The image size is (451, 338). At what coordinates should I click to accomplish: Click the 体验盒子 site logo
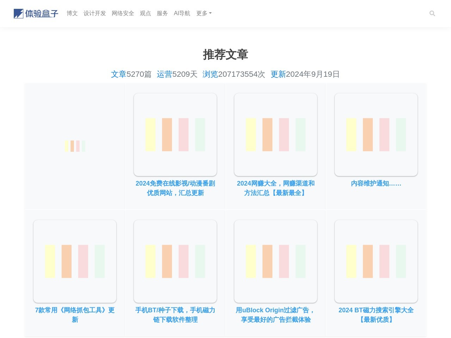36,13
